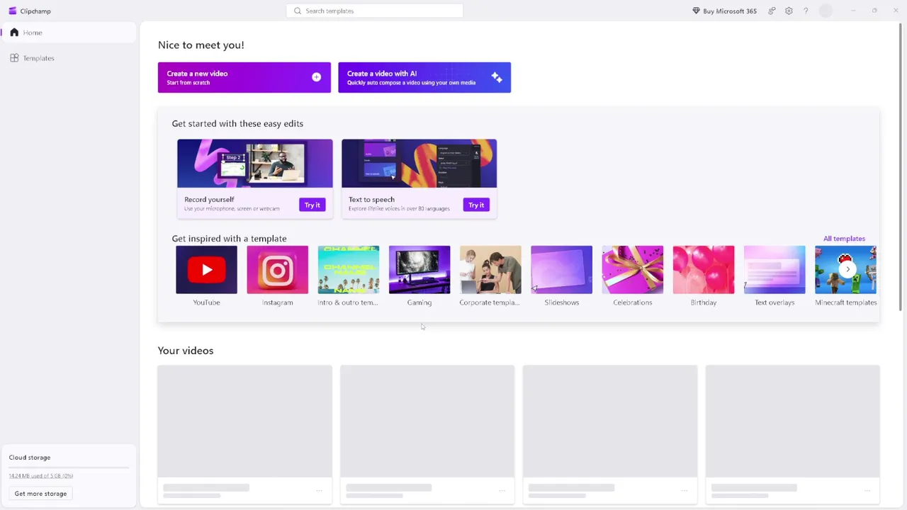The width and height of the screenshot is (907, 510).
Task: Click the Templates grid icon
Action: [14, 58]
